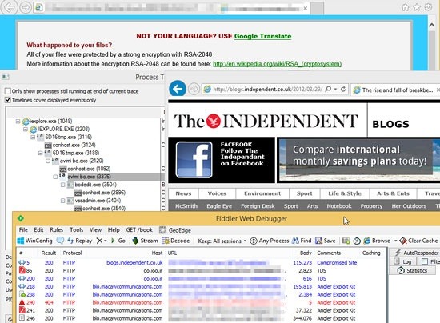Uncheck Timelines cover displayed events only
Screen dimensions: 440x323
point(8,100)
